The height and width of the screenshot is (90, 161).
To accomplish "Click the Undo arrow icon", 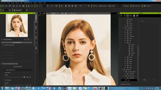I will (x=37, y=6).
